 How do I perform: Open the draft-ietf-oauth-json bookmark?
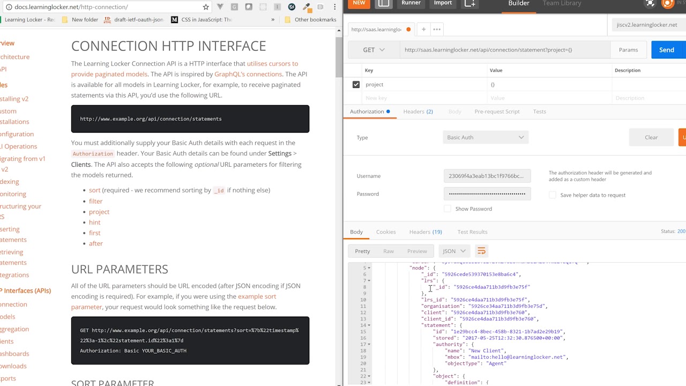coord(133,20)
